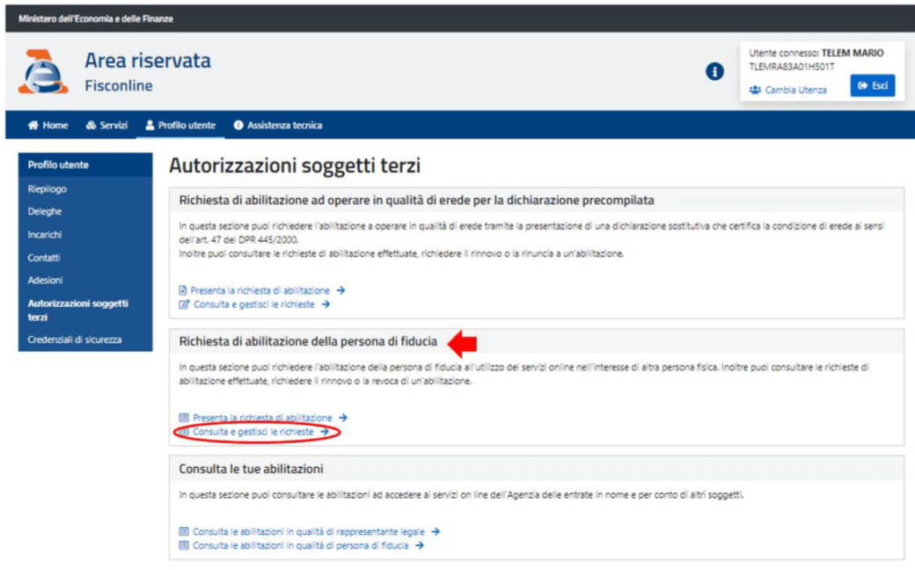Click the arrow after Consulta abilitazioni rappresentante legale
The image size is (915, 570).
coord(436,531)
